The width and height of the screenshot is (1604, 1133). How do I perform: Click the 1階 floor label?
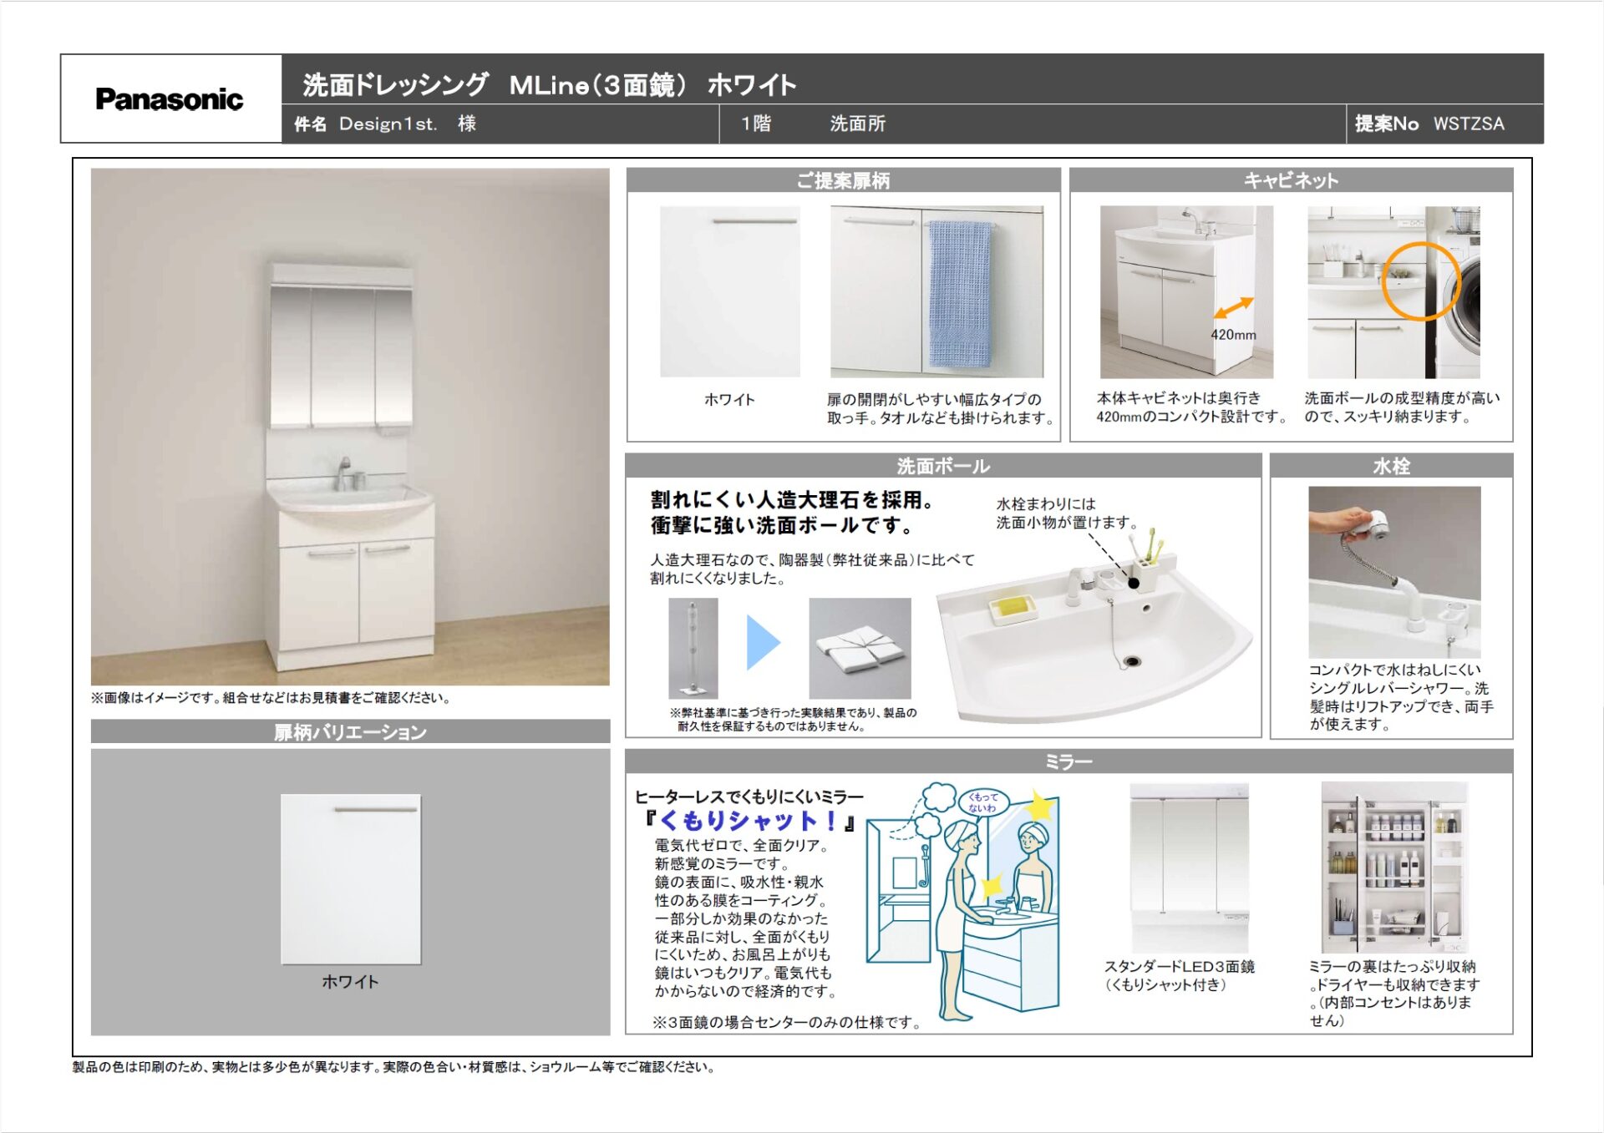pos(756,124)
